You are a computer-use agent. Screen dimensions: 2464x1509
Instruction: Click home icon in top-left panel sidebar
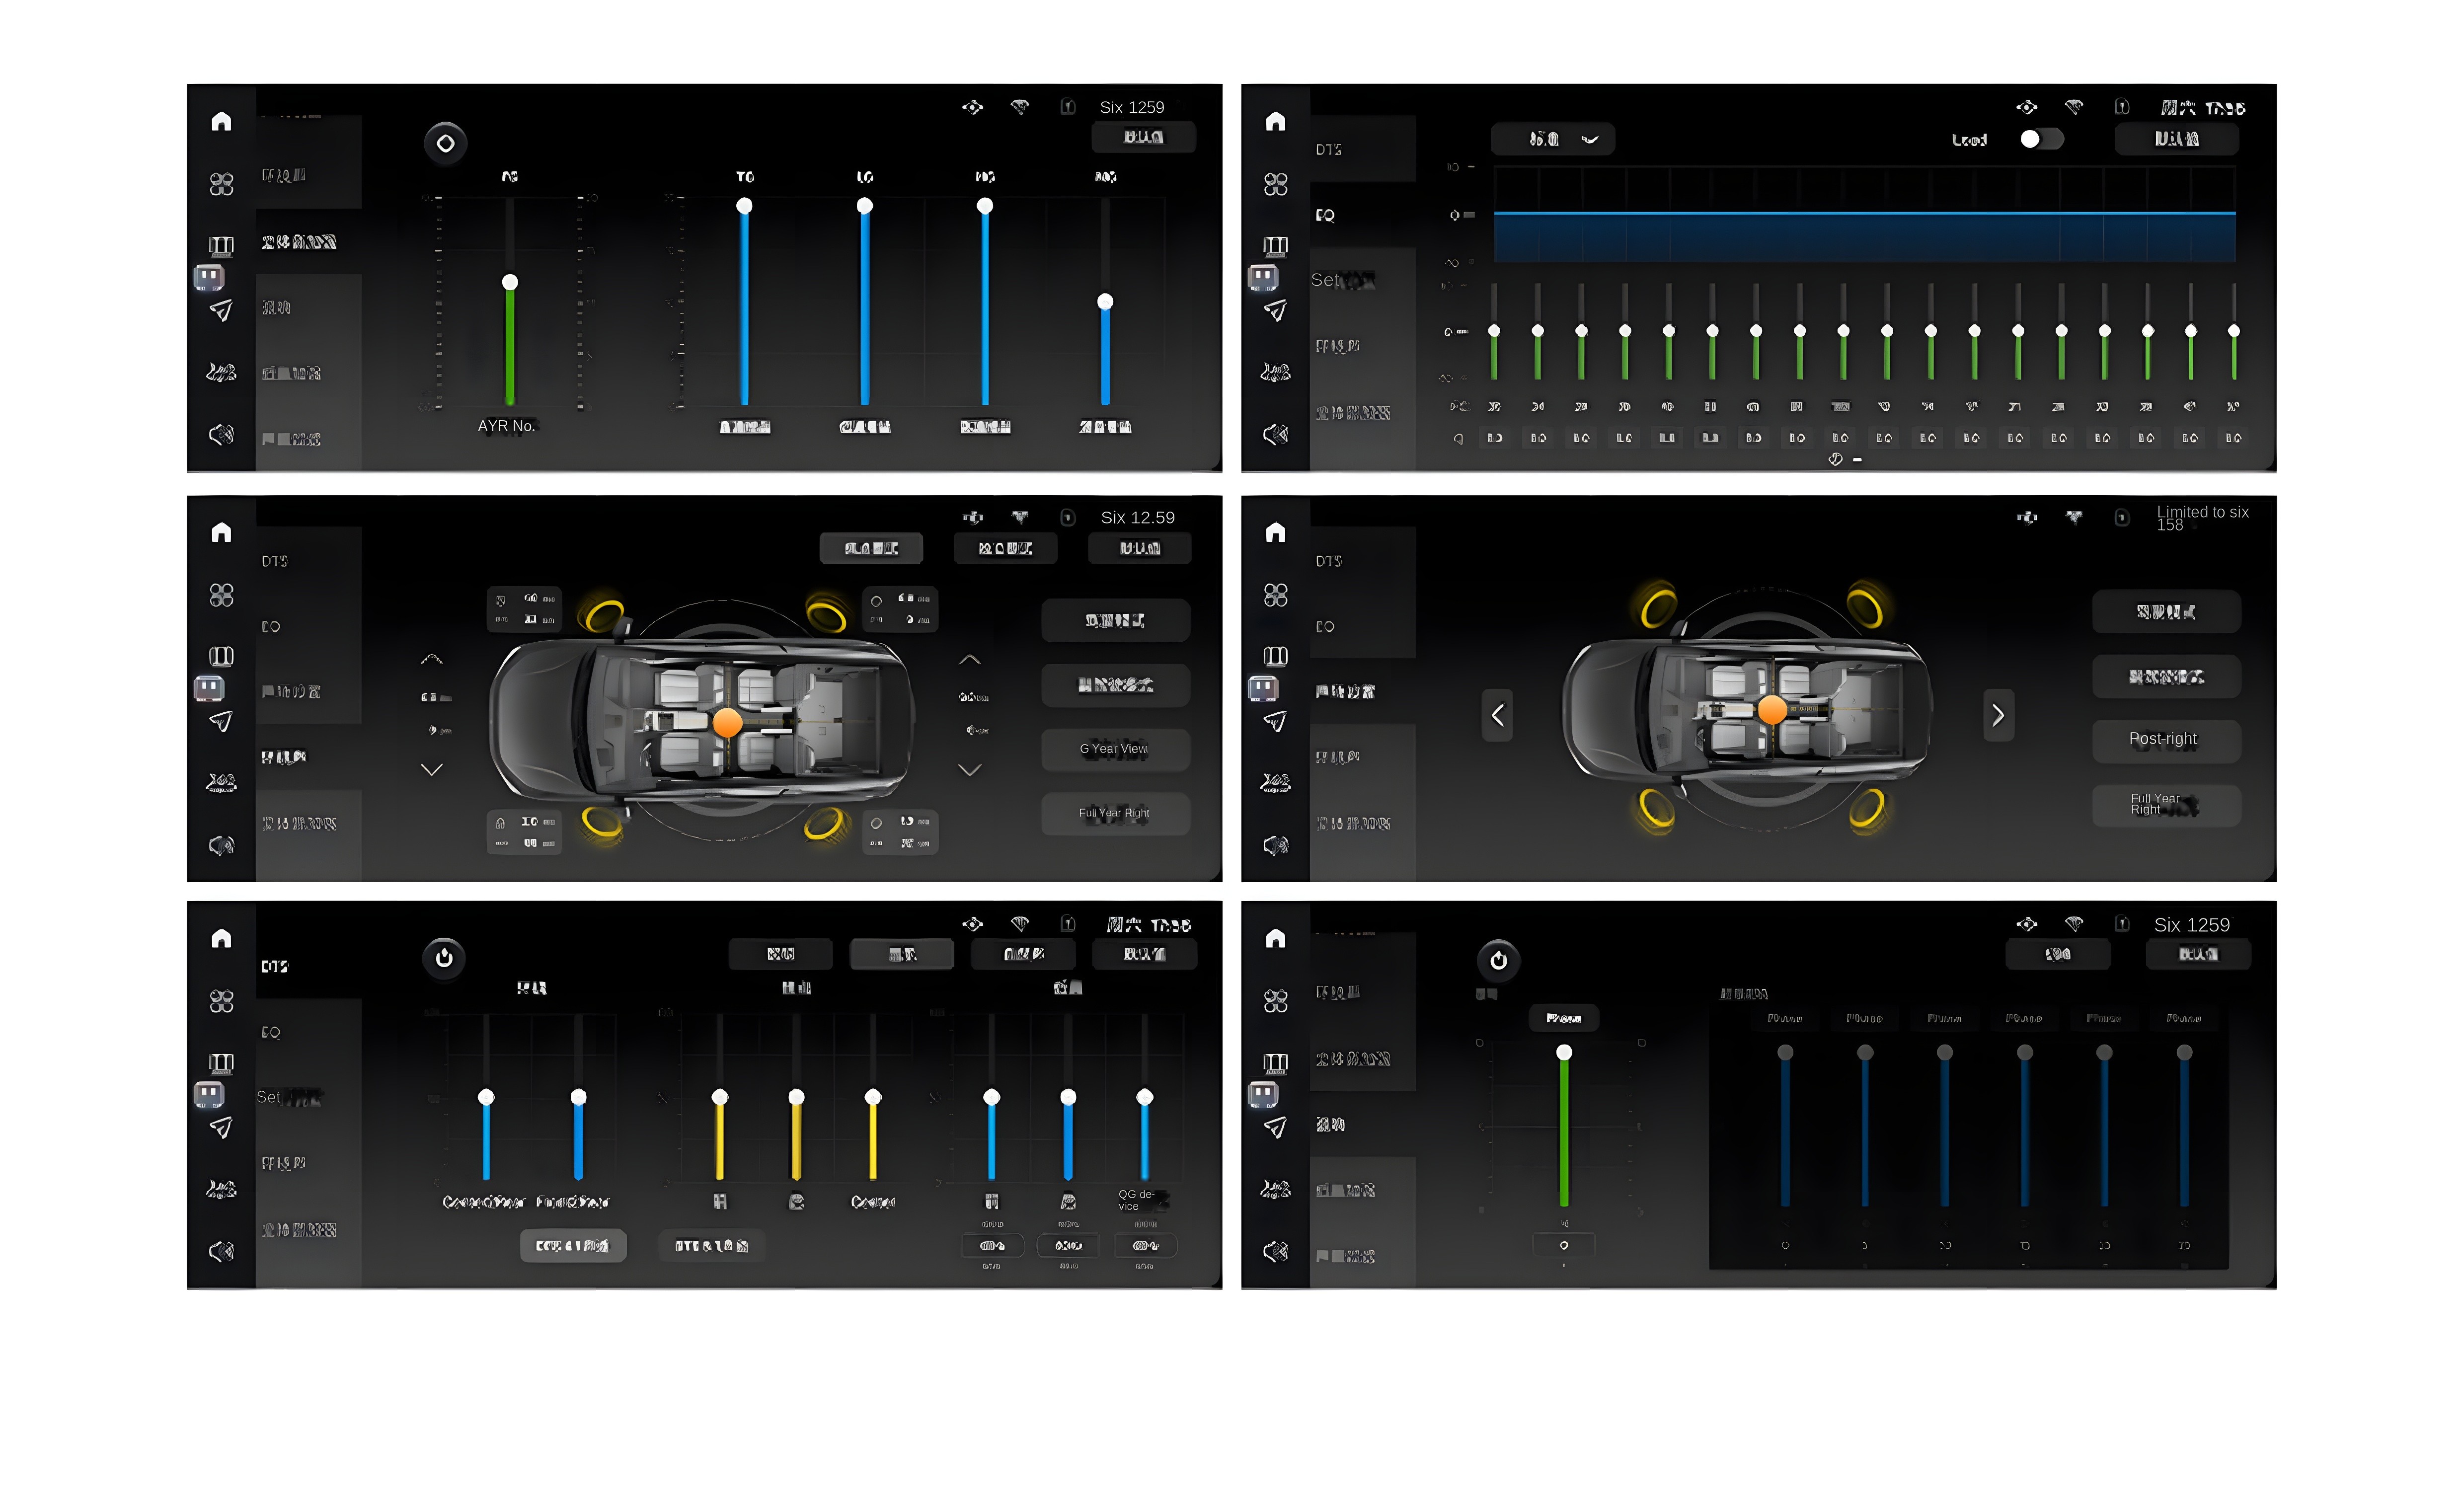point(221,122)
